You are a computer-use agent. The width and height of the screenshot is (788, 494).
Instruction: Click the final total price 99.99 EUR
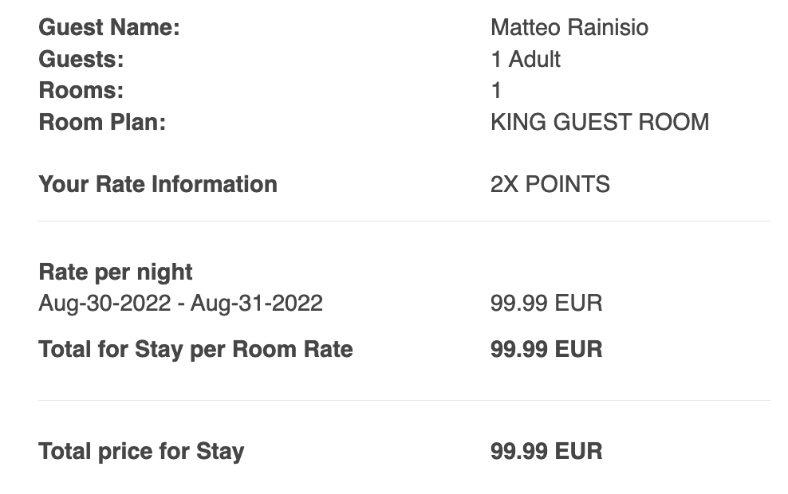click(x=546, y=451)
